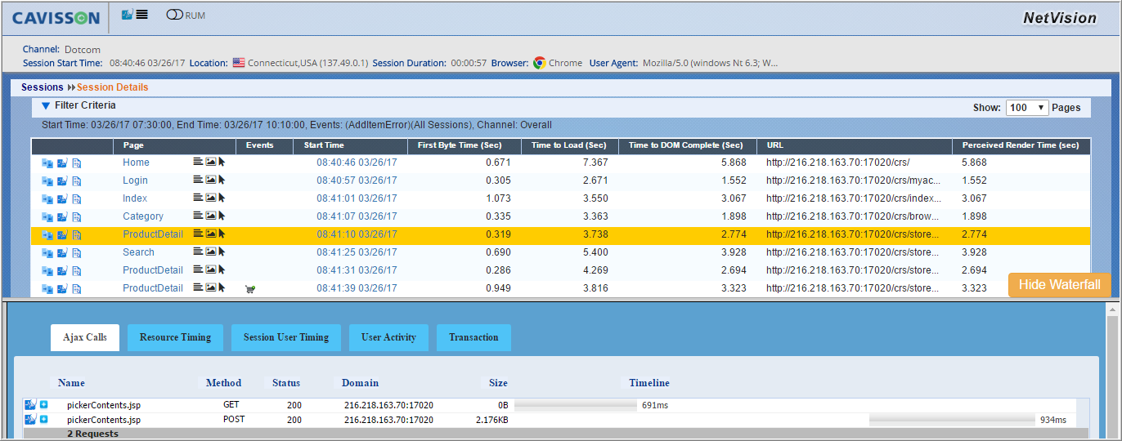Switch to the Ajax Calls tab

85,337
